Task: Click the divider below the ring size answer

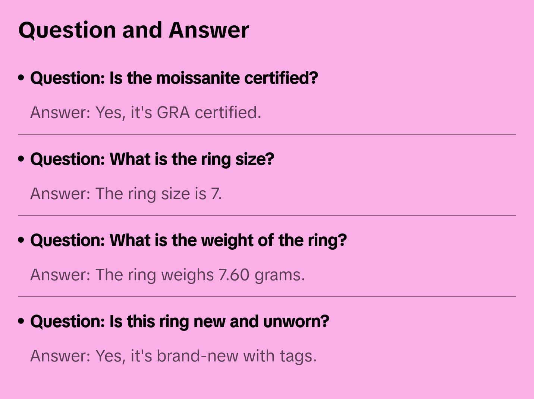Action: [267, 216]
